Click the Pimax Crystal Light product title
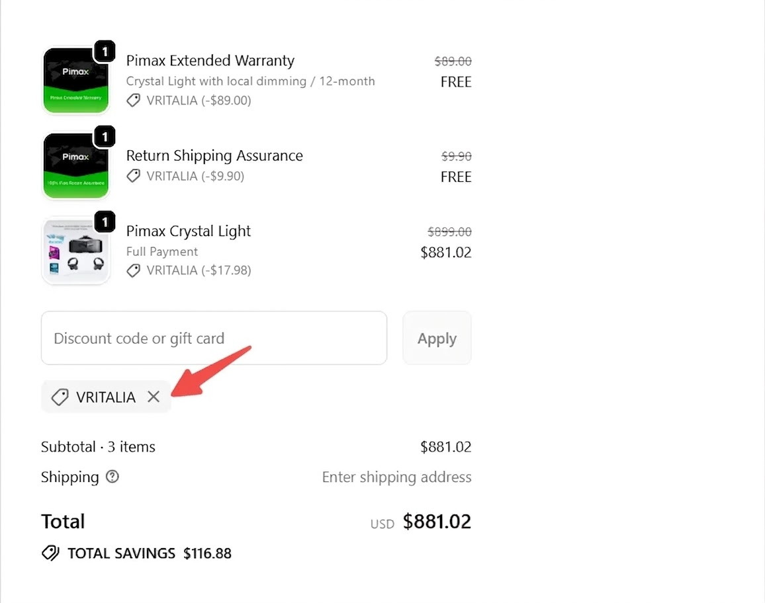Screen dimensions: 765x603 pyautogui.click(x=189, y=231)
